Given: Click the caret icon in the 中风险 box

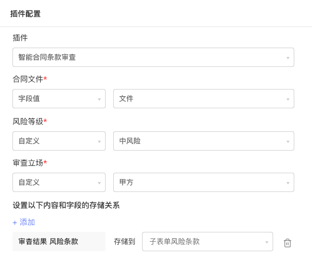Looking at the screenshot, I should point(288,141).
